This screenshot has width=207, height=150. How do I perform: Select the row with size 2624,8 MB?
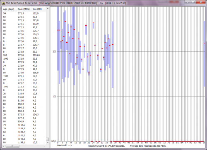point(24,55)
